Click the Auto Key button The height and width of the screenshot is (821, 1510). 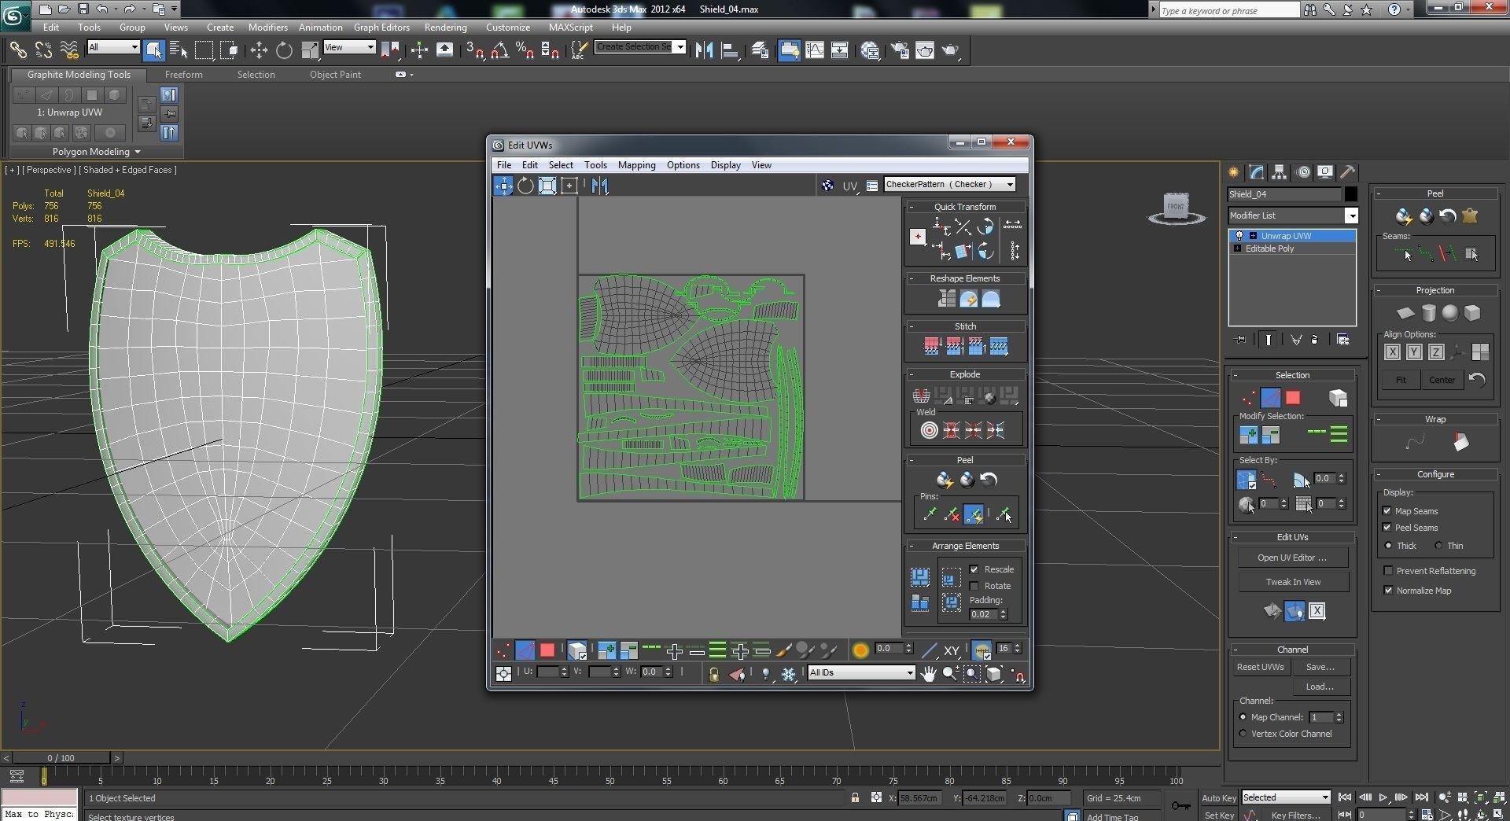[1219, 798]
